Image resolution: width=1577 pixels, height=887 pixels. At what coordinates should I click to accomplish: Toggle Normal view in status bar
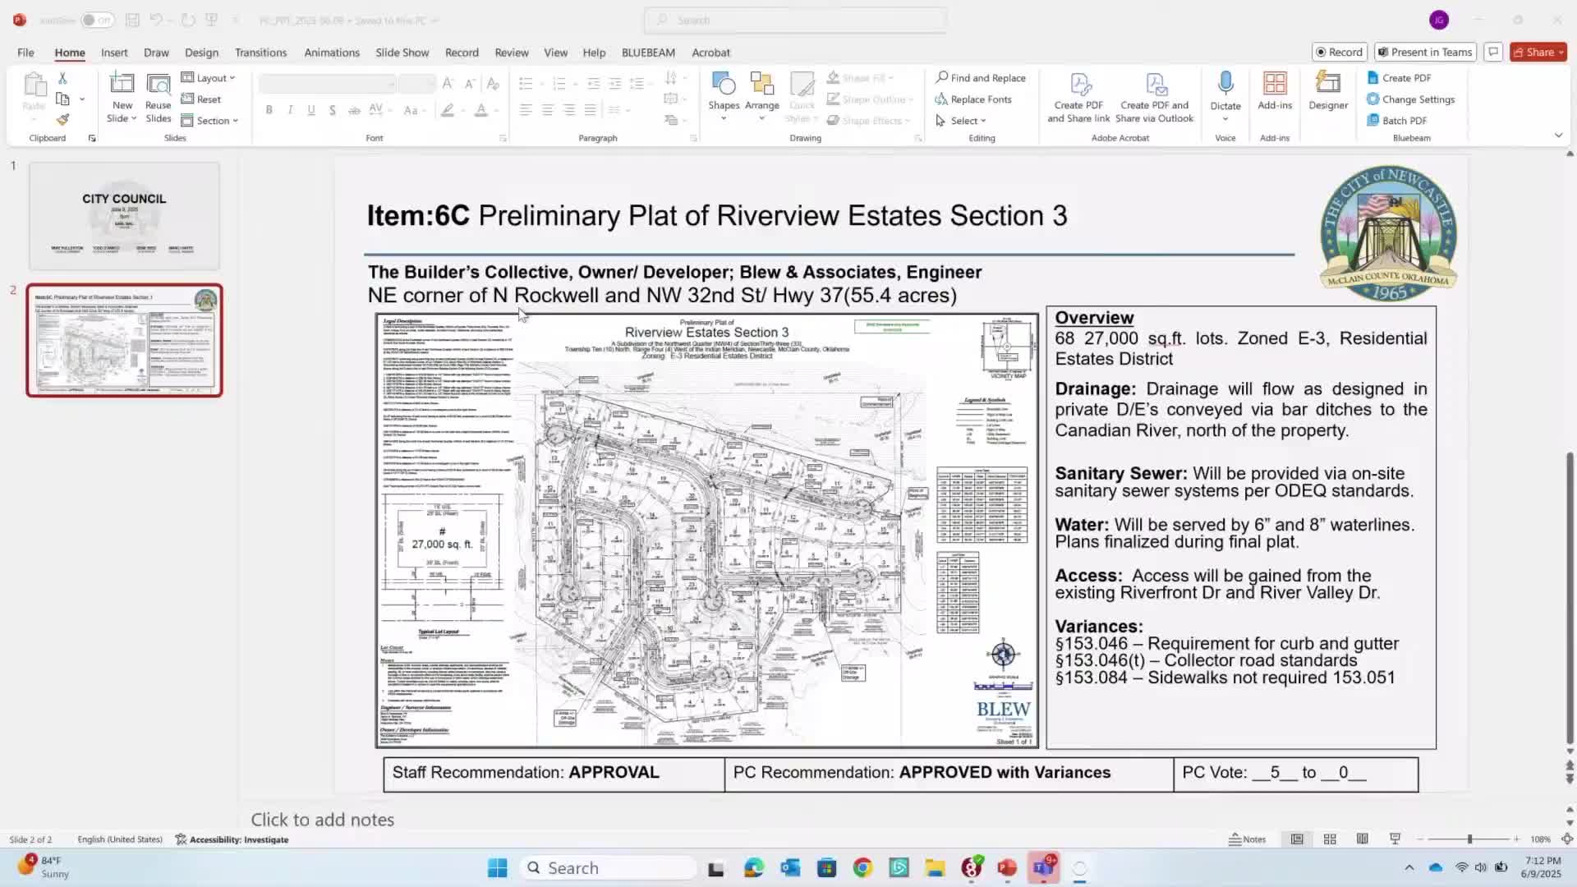coord(1297,839)
